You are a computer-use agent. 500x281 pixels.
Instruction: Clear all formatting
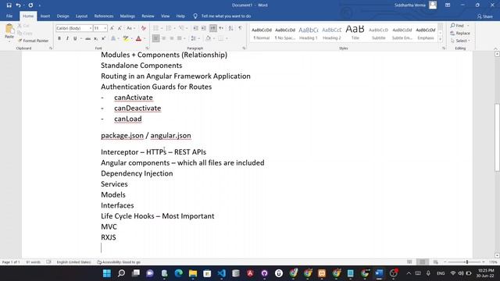coord(144,28)
